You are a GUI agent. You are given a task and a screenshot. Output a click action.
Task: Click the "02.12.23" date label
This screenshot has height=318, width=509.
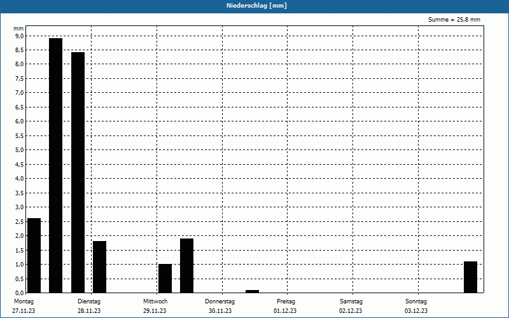(x=351, y=311)
